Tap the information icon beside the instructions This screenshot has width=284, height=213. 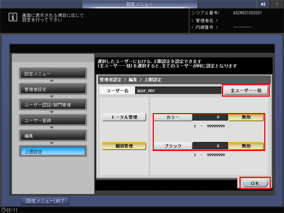coord(13,17)
